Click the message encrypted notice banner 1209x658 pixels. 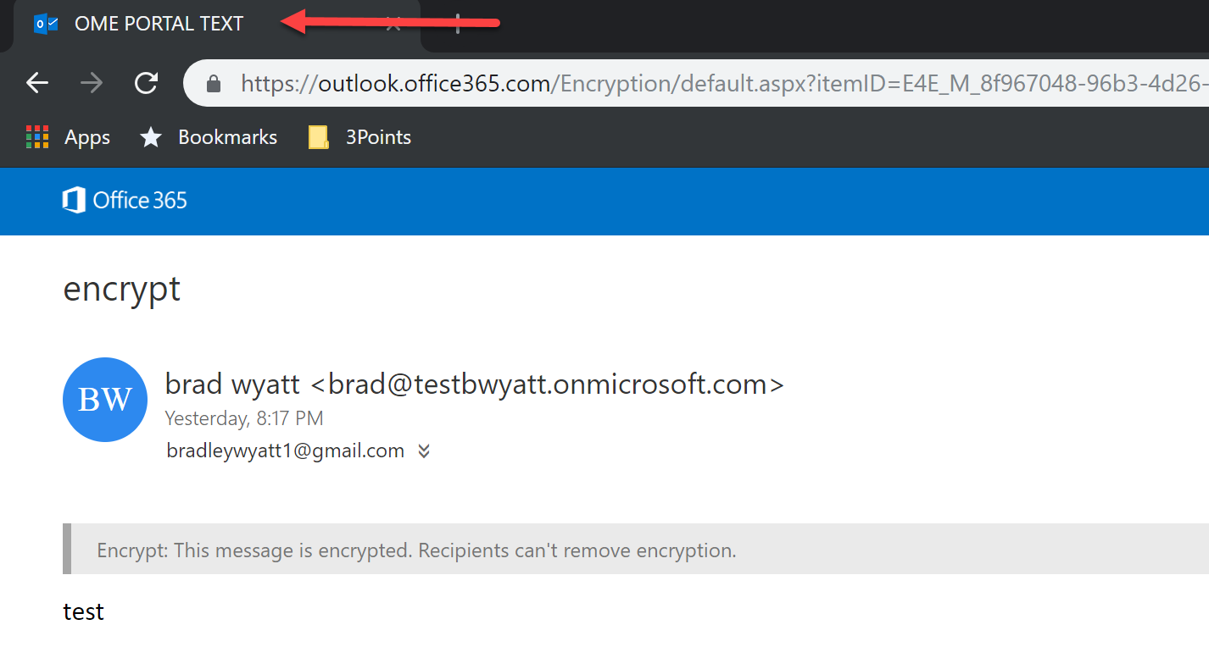[636, 550]
